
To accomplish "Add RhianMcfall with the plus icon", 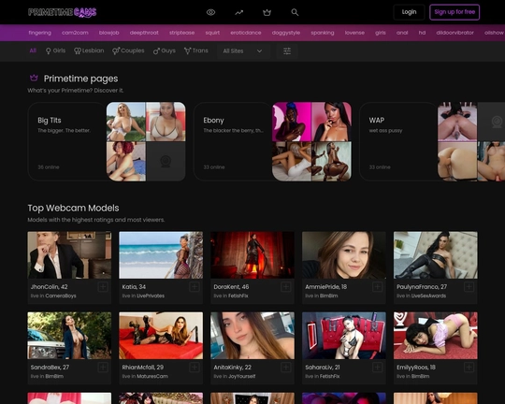I will pyautogui.click(x=195, y=367).
